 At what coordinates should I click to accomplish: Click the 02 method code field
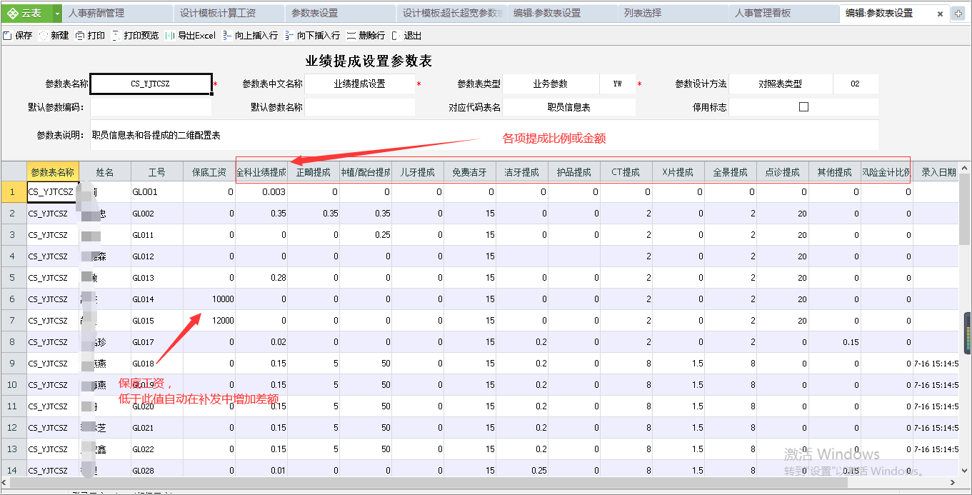(856, 84)
